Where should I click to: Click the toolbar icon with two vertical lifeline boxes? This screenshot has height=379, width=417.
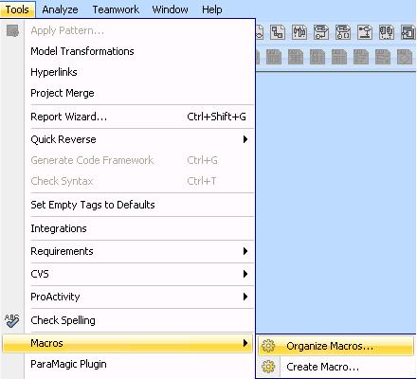pyautogui.click(x=386, y=32)
